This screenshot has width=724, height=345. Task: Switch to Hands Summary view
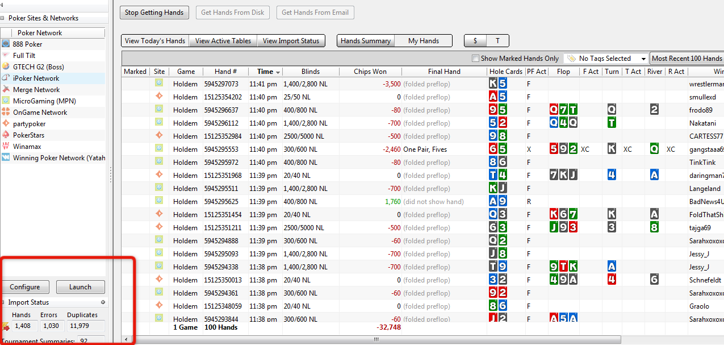tap(366, 41)
